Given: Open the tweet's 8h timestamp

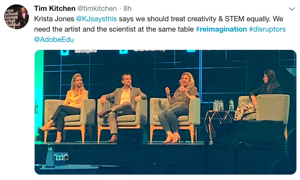Looking at the screenshot, I should pos(128,9).
